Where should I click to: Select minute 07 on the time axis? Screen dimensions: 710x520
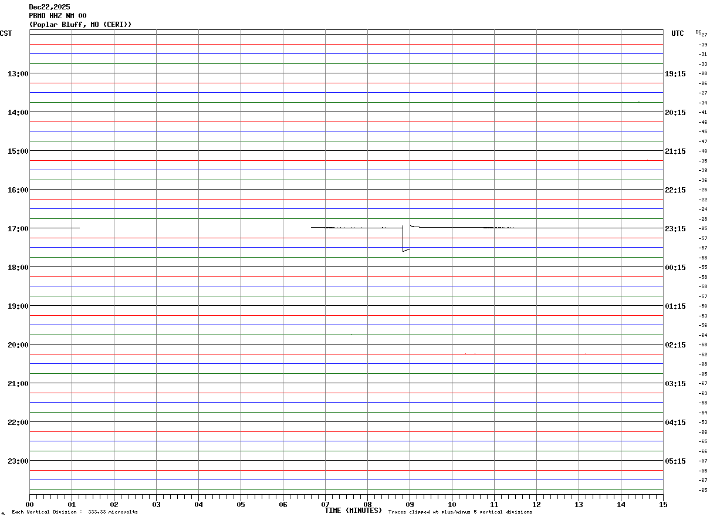coord(326,504)
